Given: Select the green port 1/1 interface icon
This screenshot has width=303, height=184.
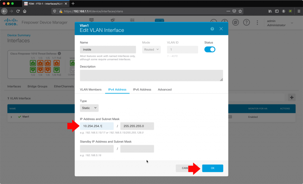Looking at the screenshot, I should pos(33,63).
